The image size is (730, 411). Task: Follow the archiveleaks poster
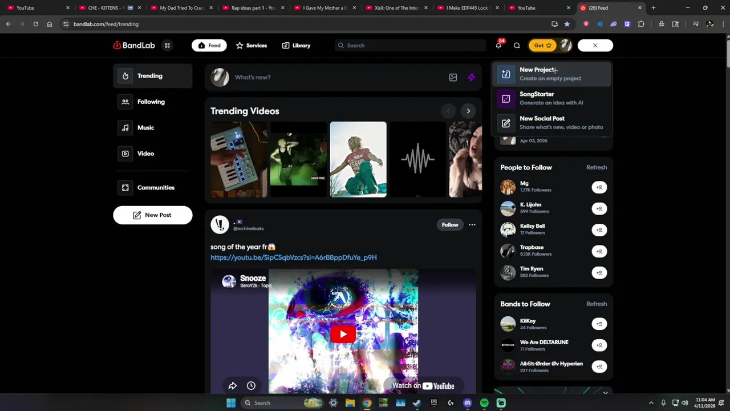pyautogui.click(x=449, y=225)
